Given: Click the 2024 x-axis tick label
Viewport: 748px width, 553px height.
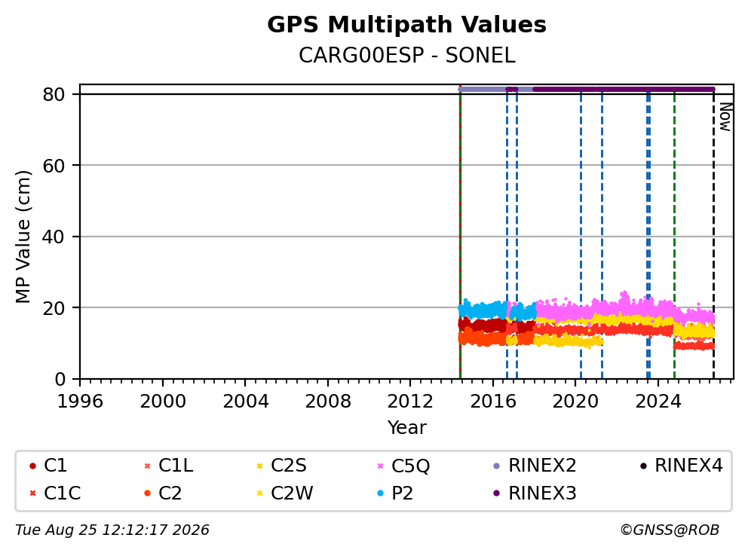Looking at the screenshot, I should tap(658, 402).
